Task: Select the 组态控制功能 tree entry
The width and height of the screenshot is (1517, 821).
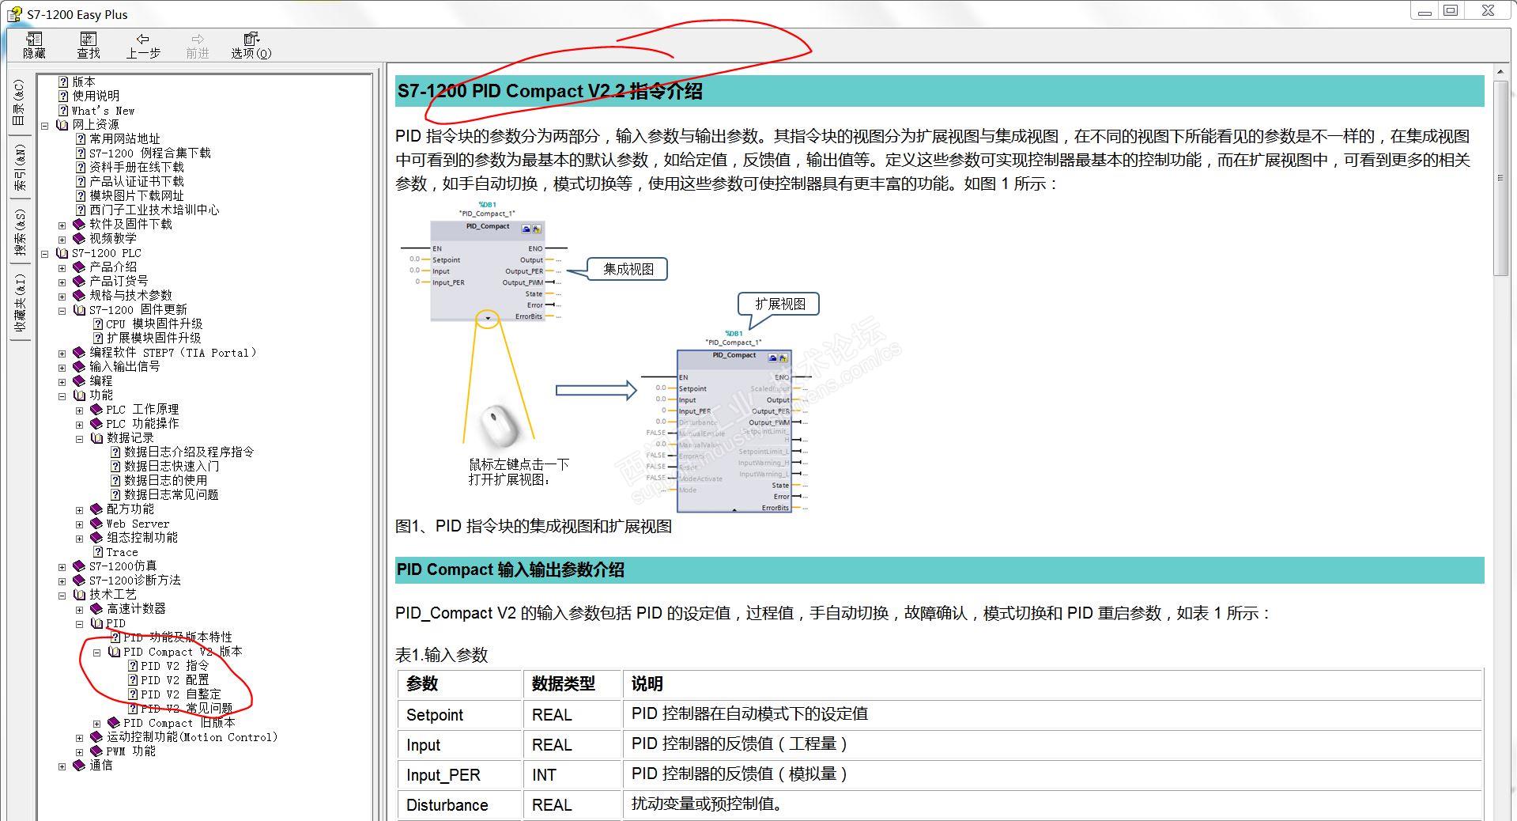Action: pos(142,537)
